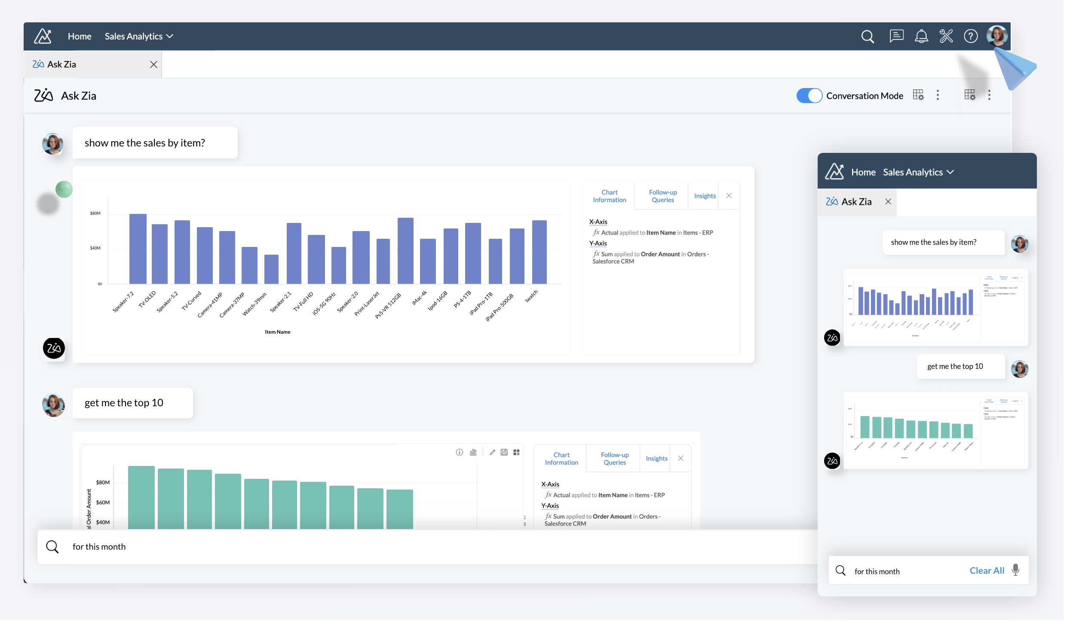Open help from the top navigation bar

971,37
